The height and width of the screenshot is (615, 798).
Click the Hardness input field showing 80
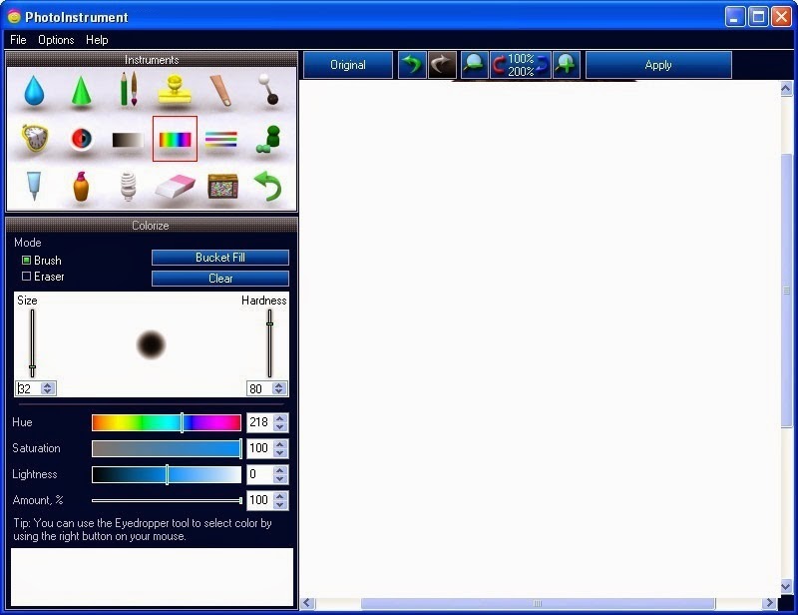click(259, 388)
